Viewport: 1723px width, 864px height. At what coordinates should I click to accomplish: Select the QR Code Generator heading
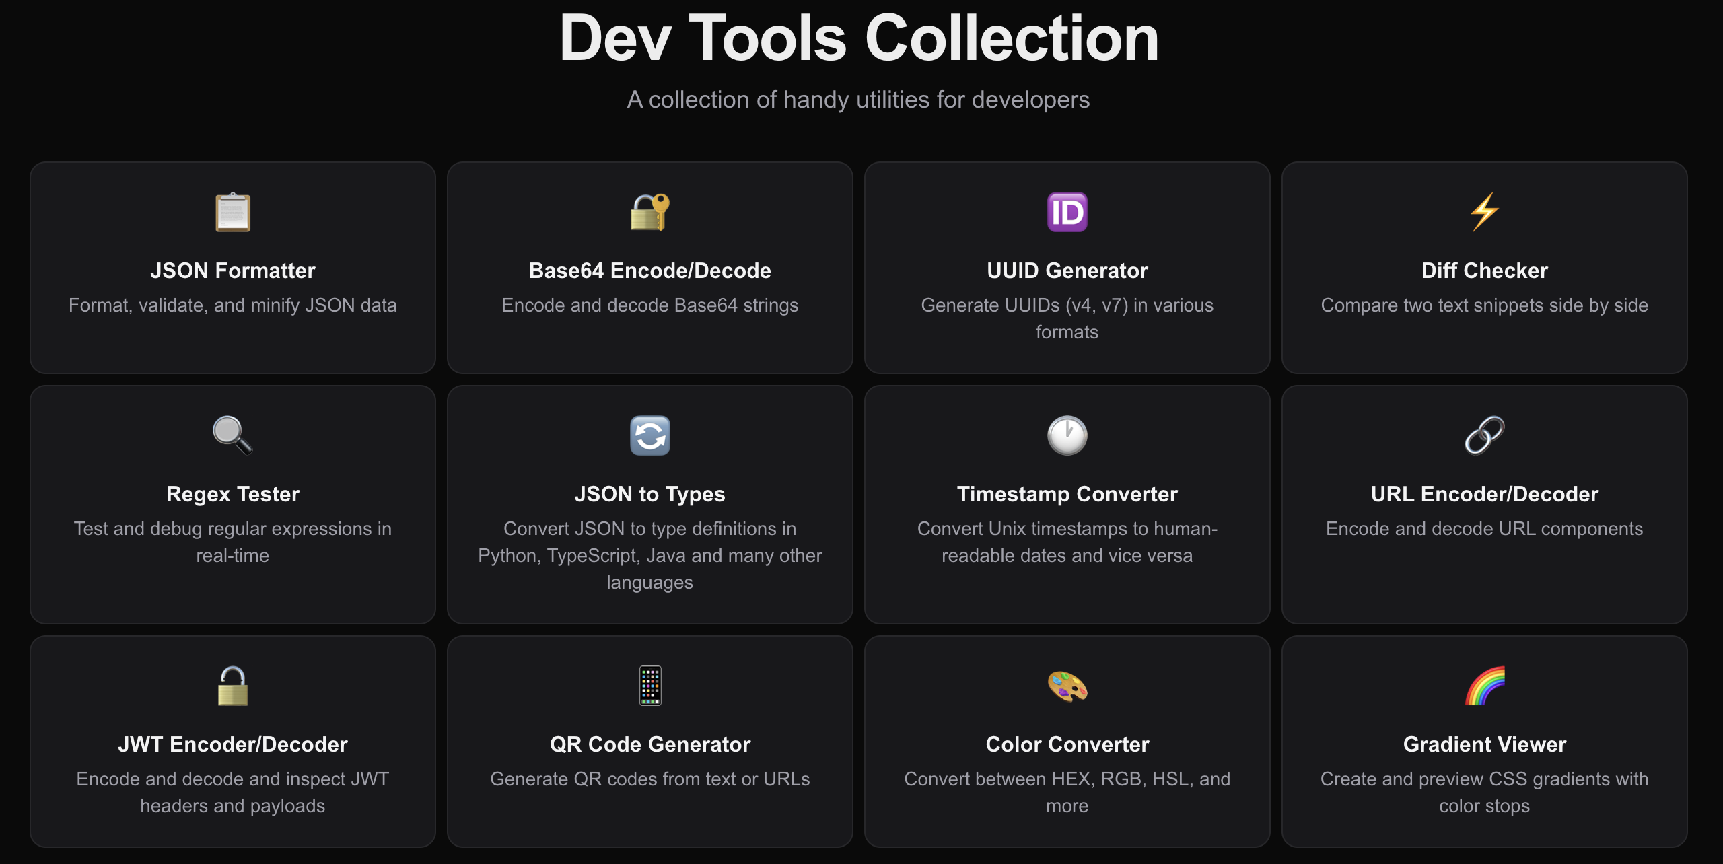[x=650, y=744]
